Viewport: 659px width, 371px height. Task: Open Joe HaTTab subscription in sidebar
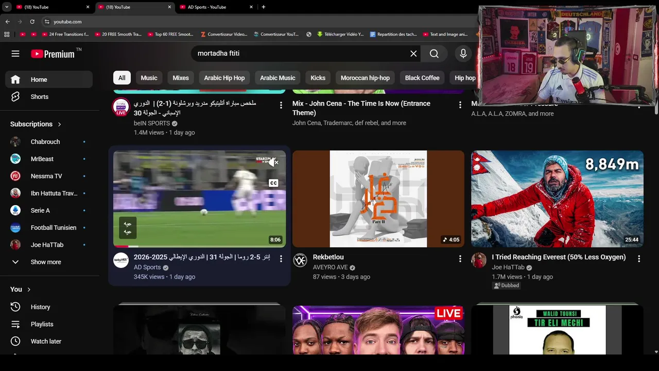click(x=49, y=245)
